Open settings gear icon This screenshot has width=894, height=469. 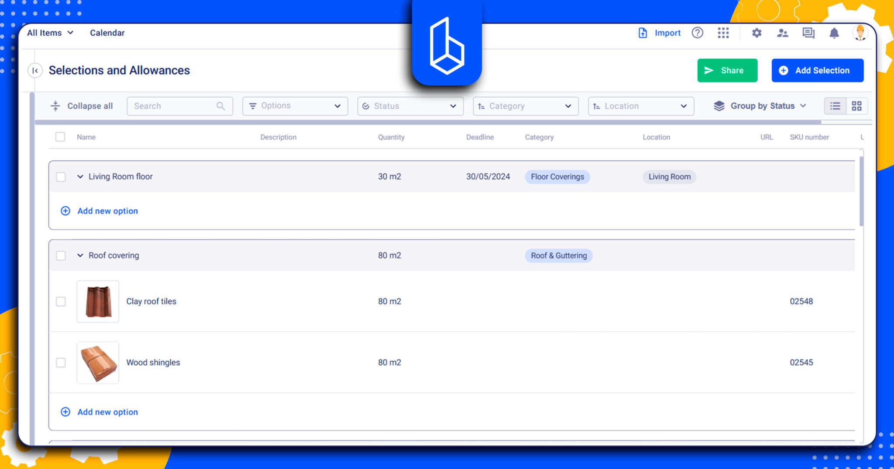click(x=756, y=33)
